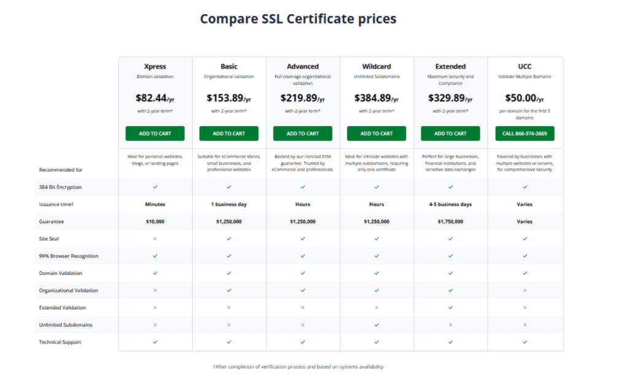Click the Xpress issuance time 'Minutes'
Screen dimensions: 629x390
[155, 205]
